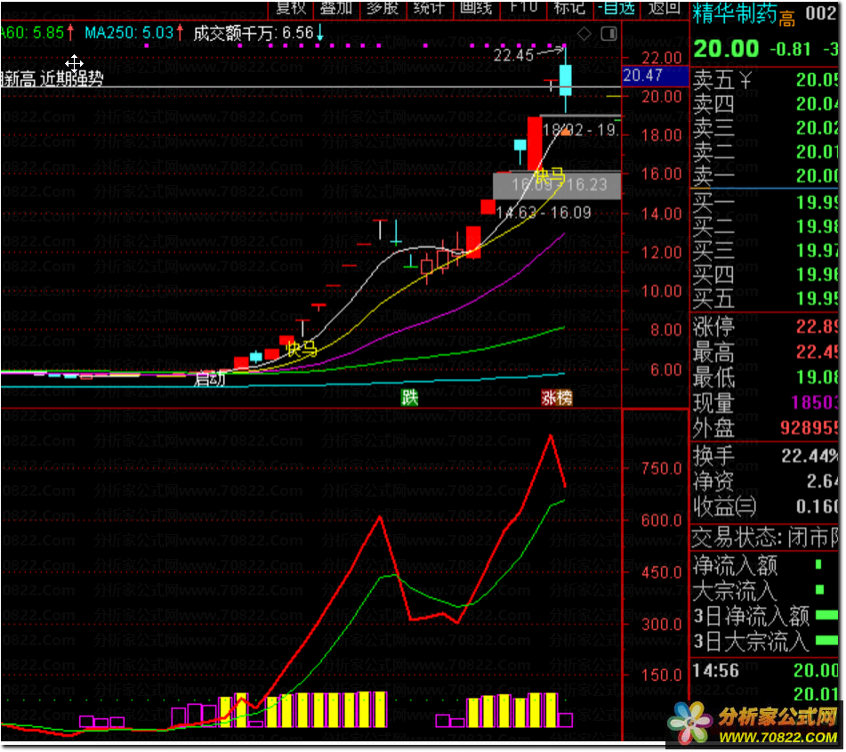Select the 卖二 ask row

tap(766, 152)
